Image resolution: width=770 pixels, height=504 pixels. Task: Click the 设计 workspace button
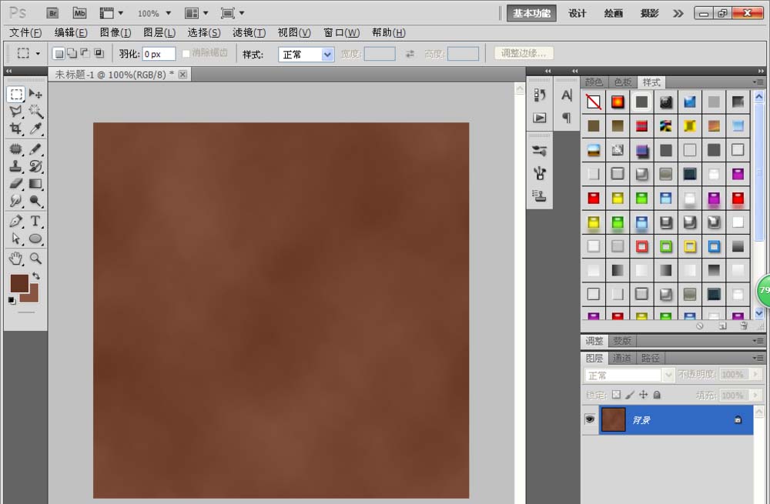click(x=577, y=13)
